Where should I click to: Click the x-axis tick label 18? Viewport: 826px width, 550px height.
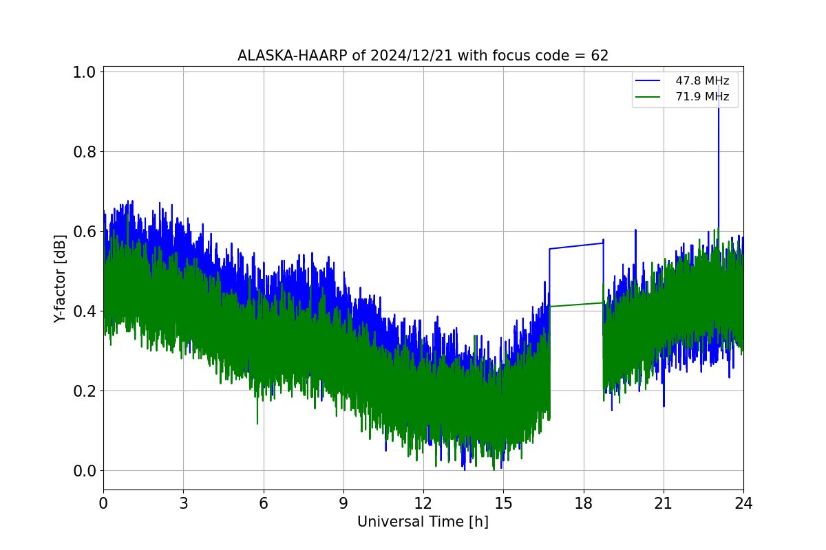[x=583, y=503]
